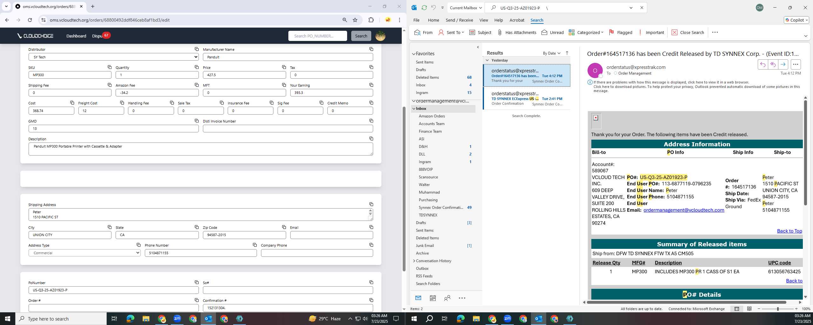Filter search results by Flagged
Image resolution: width=813 pixels, height=325 pixels.
coord(621,32)
